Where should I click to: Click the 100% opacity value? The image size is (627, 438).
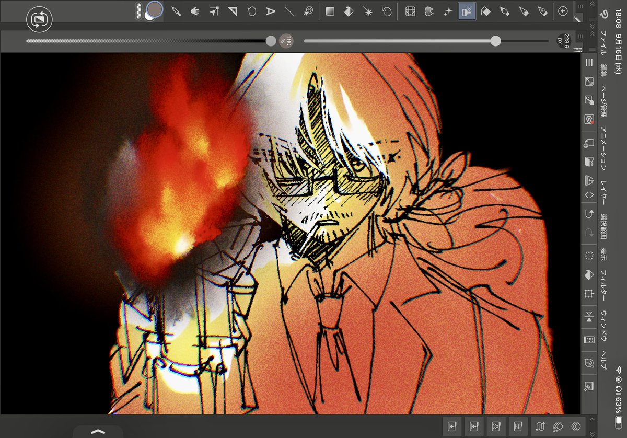coord(286,40)
